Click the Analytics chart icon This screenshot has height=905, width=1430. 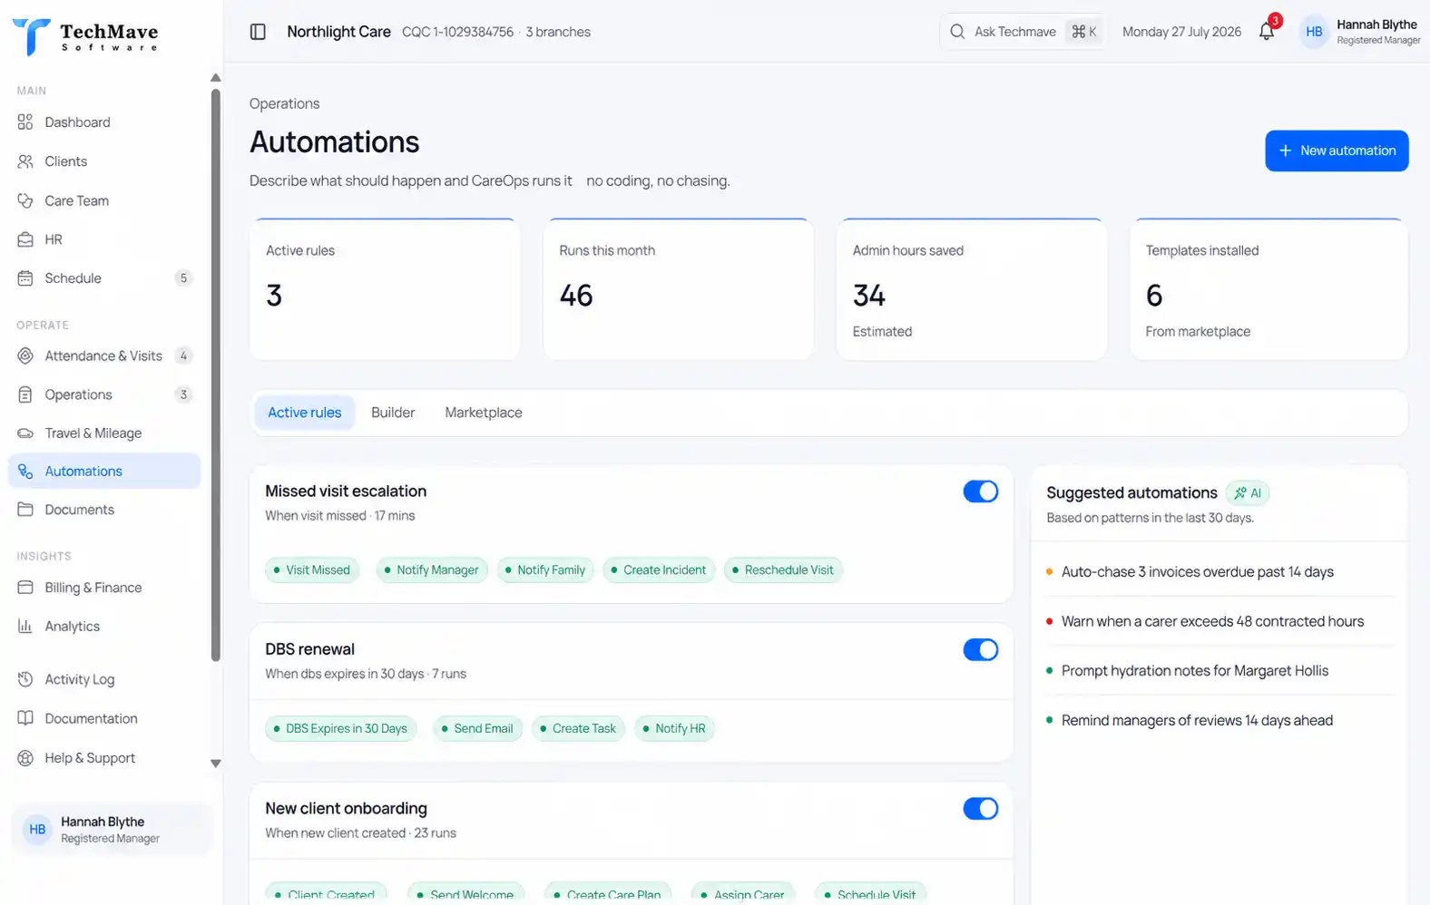[25, 627]
